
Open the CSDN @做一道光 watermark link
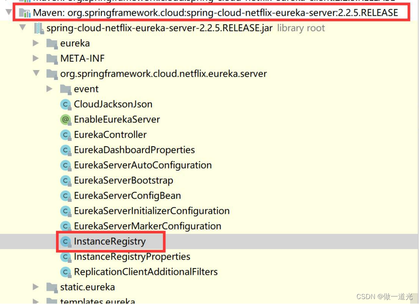coord(384,296)
